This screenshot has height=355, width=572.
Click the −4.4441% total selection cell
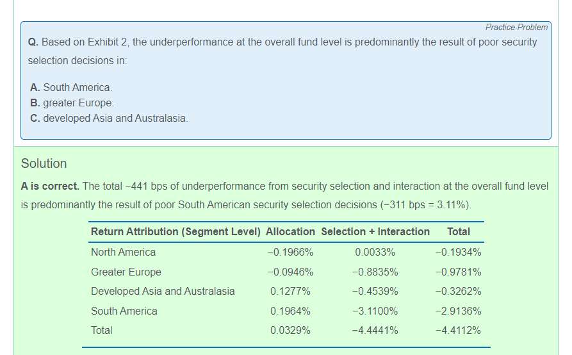tap(375, 330)
